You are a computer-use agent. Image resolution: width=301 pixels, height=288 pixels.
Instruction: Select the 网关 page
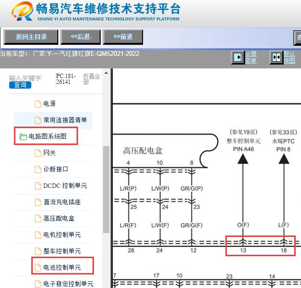click(49, 153)
